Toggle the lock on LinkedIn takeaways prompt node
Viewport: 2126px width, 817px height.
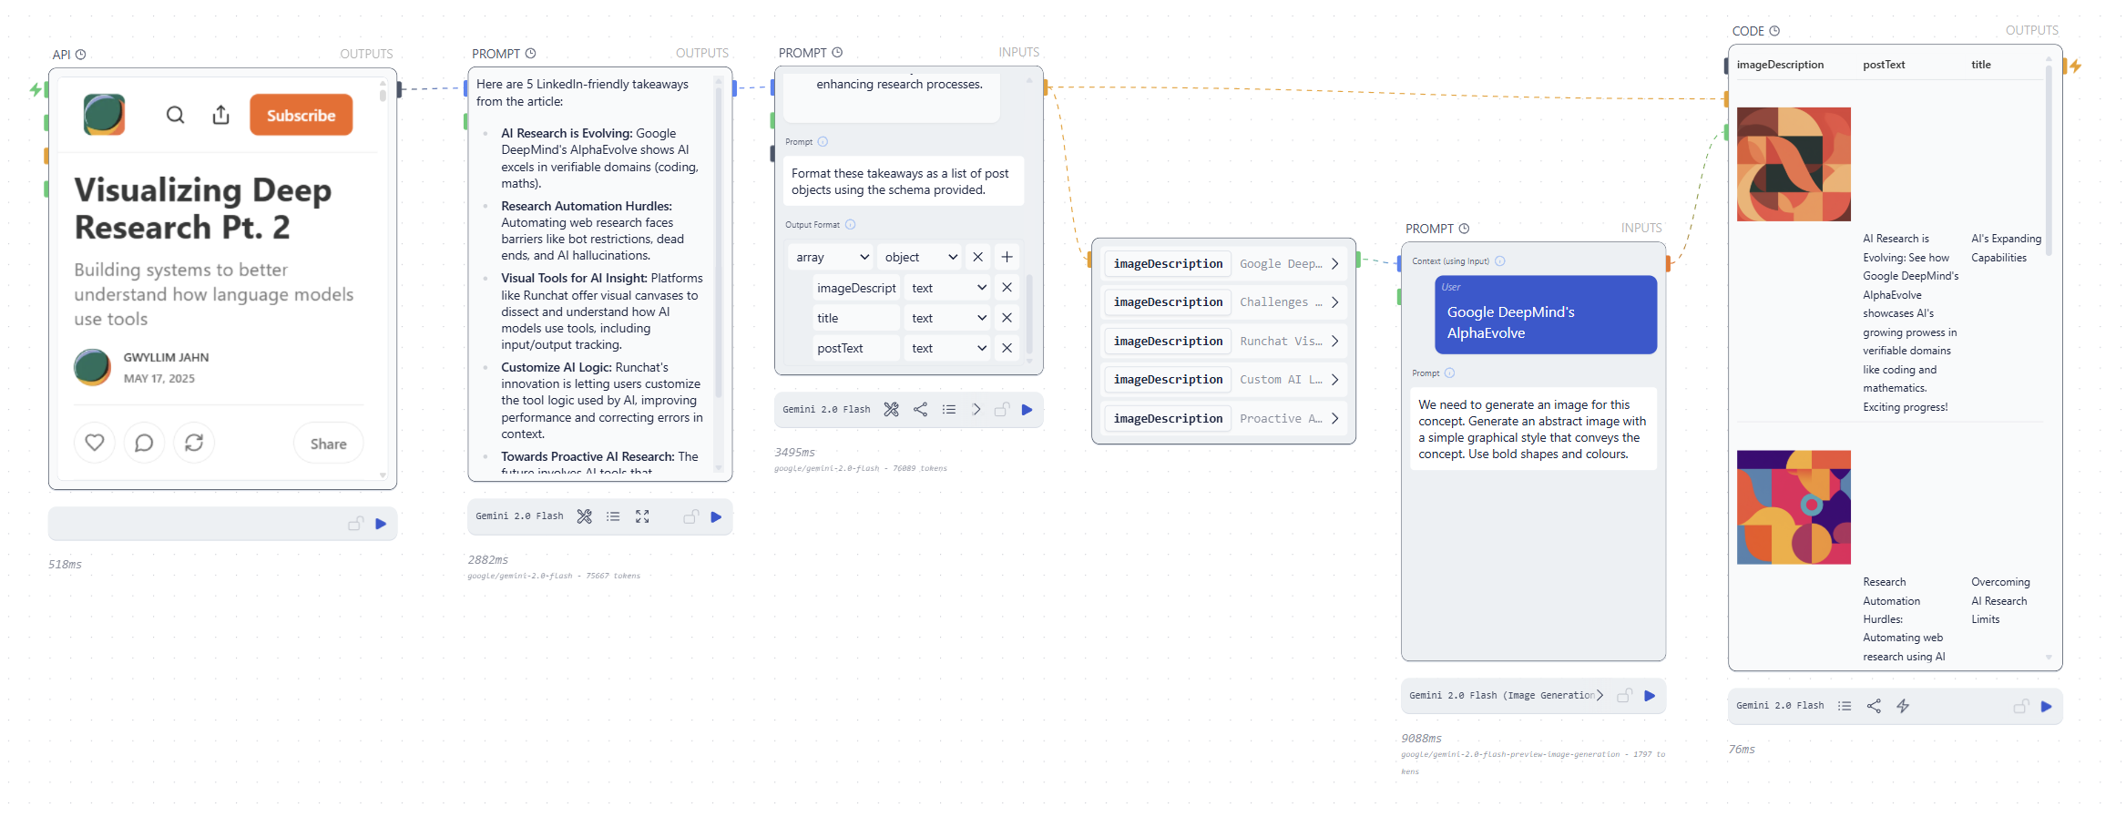[690, 516]
